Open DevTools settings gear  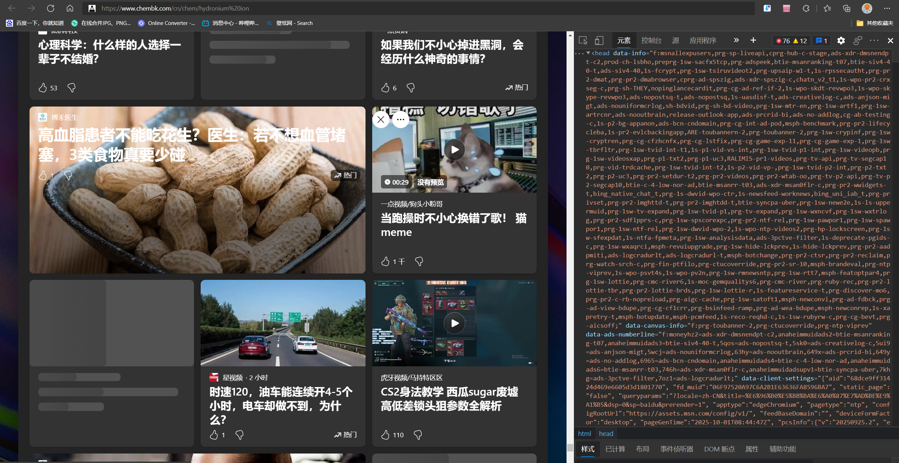coord(841,41)
